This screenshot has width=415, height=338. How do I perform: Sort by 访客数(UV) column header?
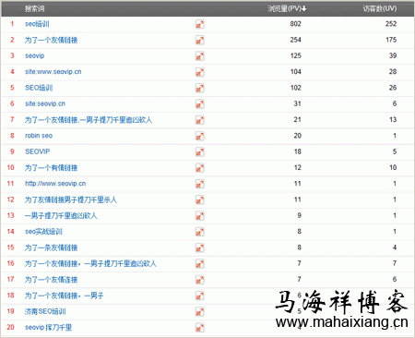[380, 8]
